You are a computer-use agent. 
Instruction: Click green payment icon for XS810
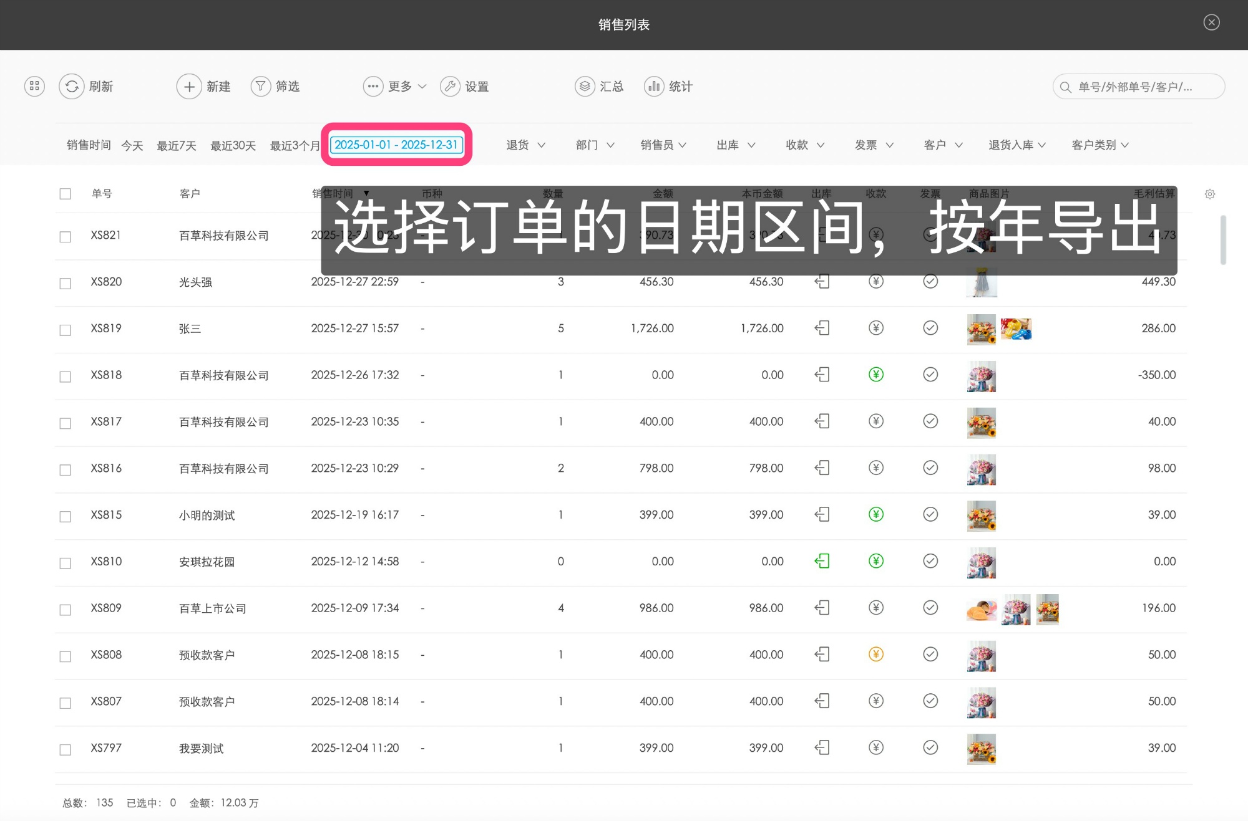pyautogui.click(x=876, y=561)
